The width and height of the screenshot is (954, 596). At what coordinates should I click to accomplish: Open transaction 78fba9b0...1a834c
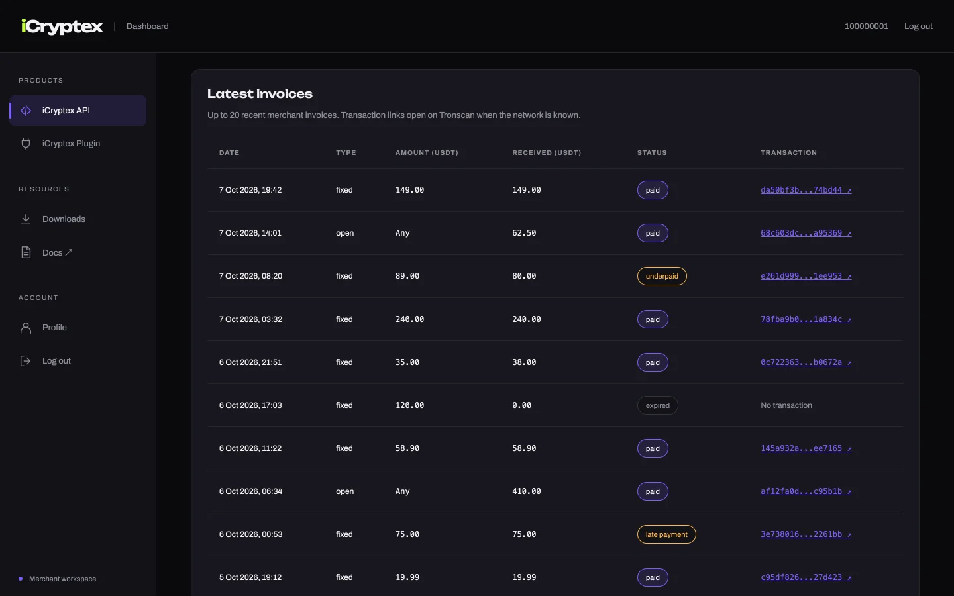point(806,319)
